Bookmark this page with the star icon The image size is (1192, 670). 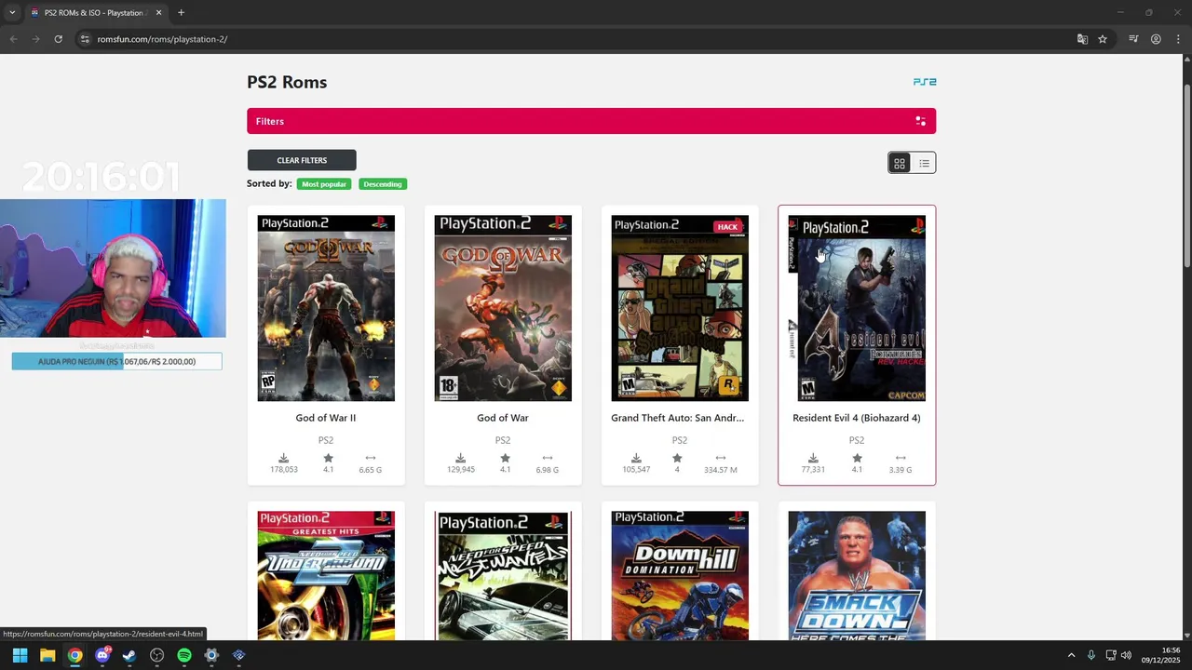(x=1103, y=39)
